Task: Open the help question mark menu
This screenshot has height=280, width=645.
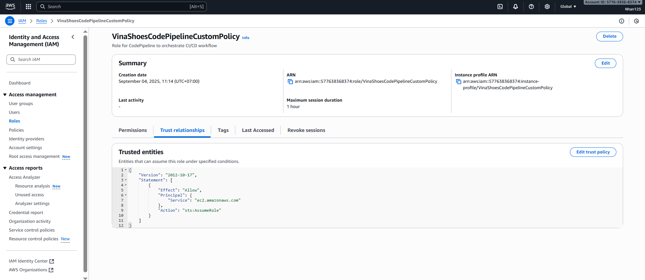Action: pos(531,6)
